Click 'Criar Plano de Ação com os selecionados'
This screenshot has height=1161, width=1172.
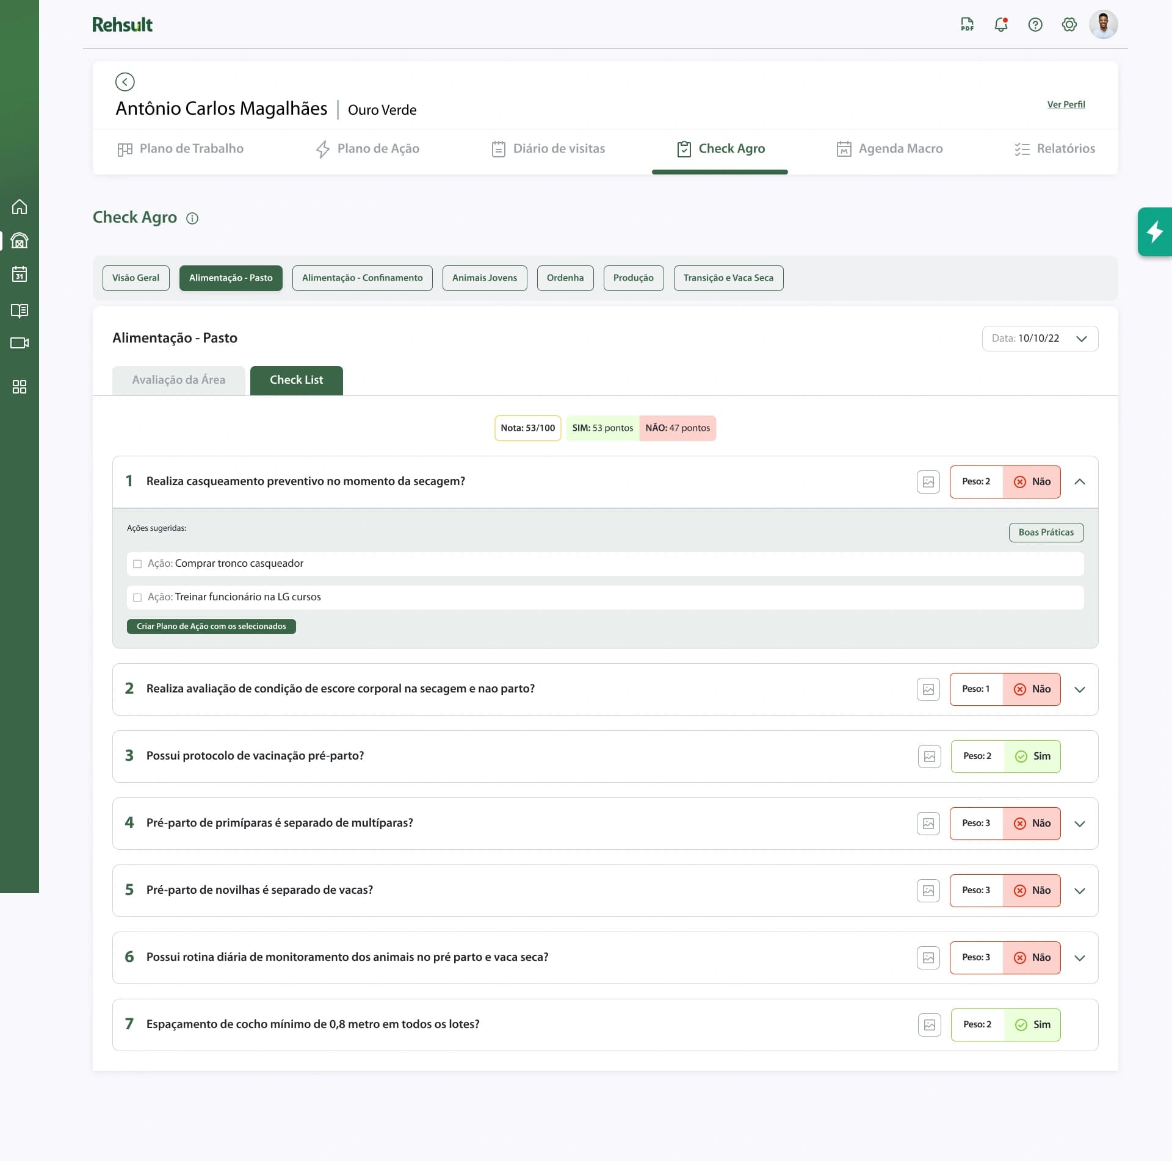point(211,627)
